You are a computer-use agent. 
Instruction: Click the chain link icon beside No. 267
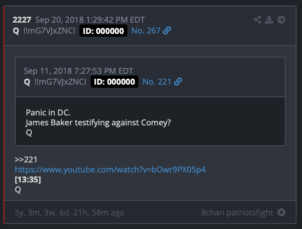click(x=167, y=31)
